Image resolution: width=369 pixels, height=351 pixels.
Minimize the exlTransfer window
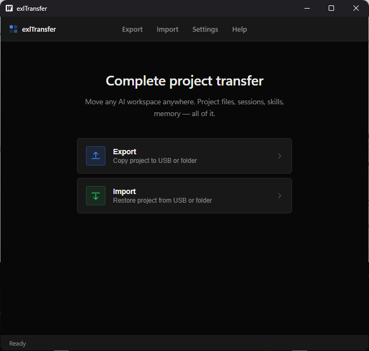click(307, 8)
